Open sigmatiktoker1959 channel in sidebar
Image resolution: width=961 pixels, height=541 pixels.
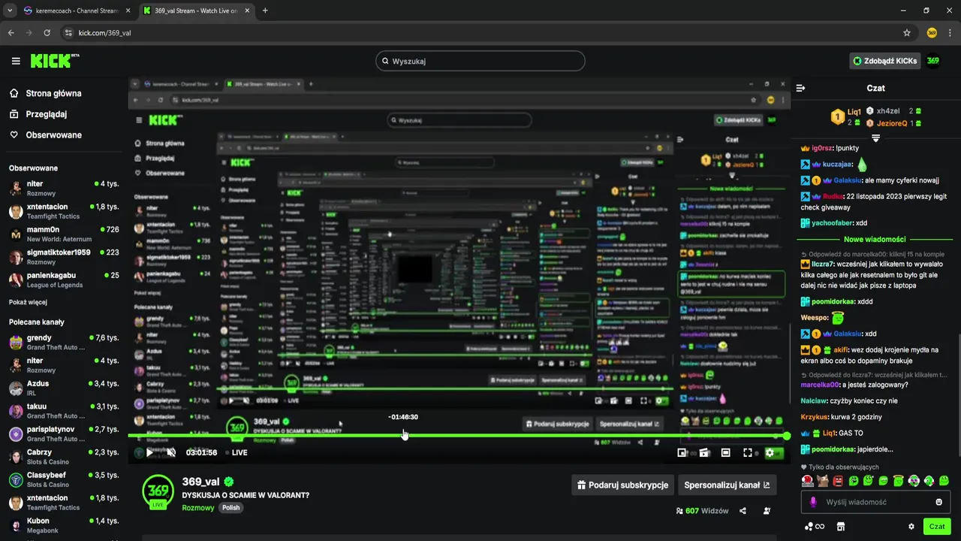tap(64, 258)
